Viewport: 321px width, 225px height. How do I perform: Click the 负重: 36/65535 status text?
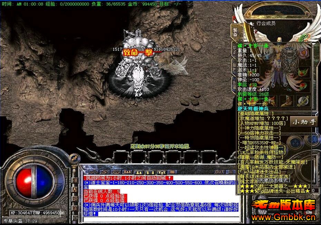[108, 4]
